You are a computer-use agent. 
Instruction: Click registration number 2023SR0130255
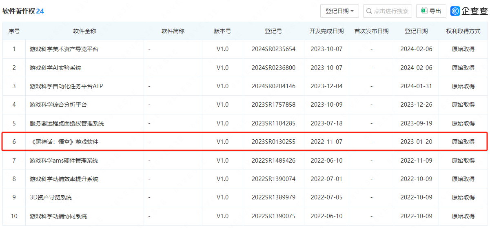click(x=273, y=142)
